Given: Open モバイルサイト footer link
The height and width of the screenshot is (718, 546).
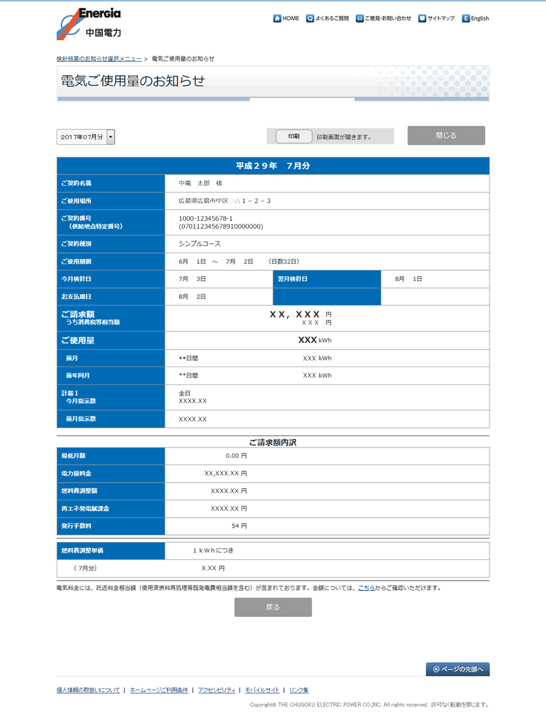Looking at the screenshot, I should [262, 690].
